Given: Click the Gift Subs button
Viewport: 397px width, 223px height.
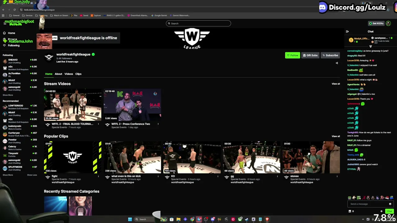Looking at the screenshot, I should (310, 55).
